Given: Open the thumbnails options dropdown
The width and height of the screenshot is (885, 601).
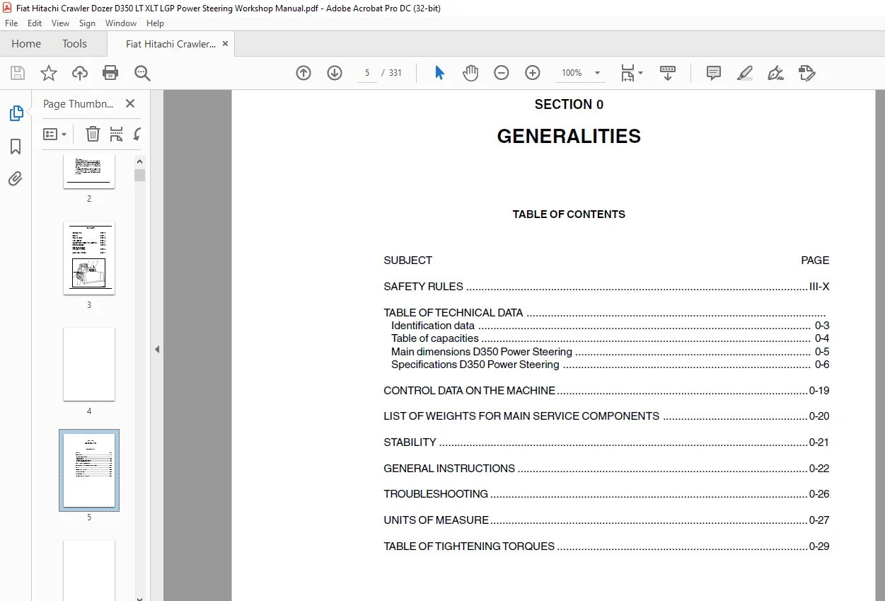Looking at the screenshot, I should pyautogui.click(x=54, y=134).
